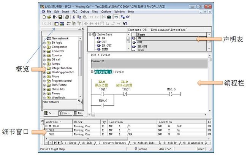
Task: Open the File menu
Action: click(x=49, y=12)
